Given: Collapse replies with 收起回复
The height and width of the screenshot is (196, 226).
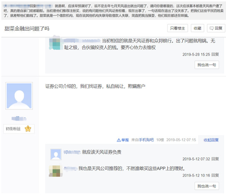Looking at the screenshot, I should 211,140.
